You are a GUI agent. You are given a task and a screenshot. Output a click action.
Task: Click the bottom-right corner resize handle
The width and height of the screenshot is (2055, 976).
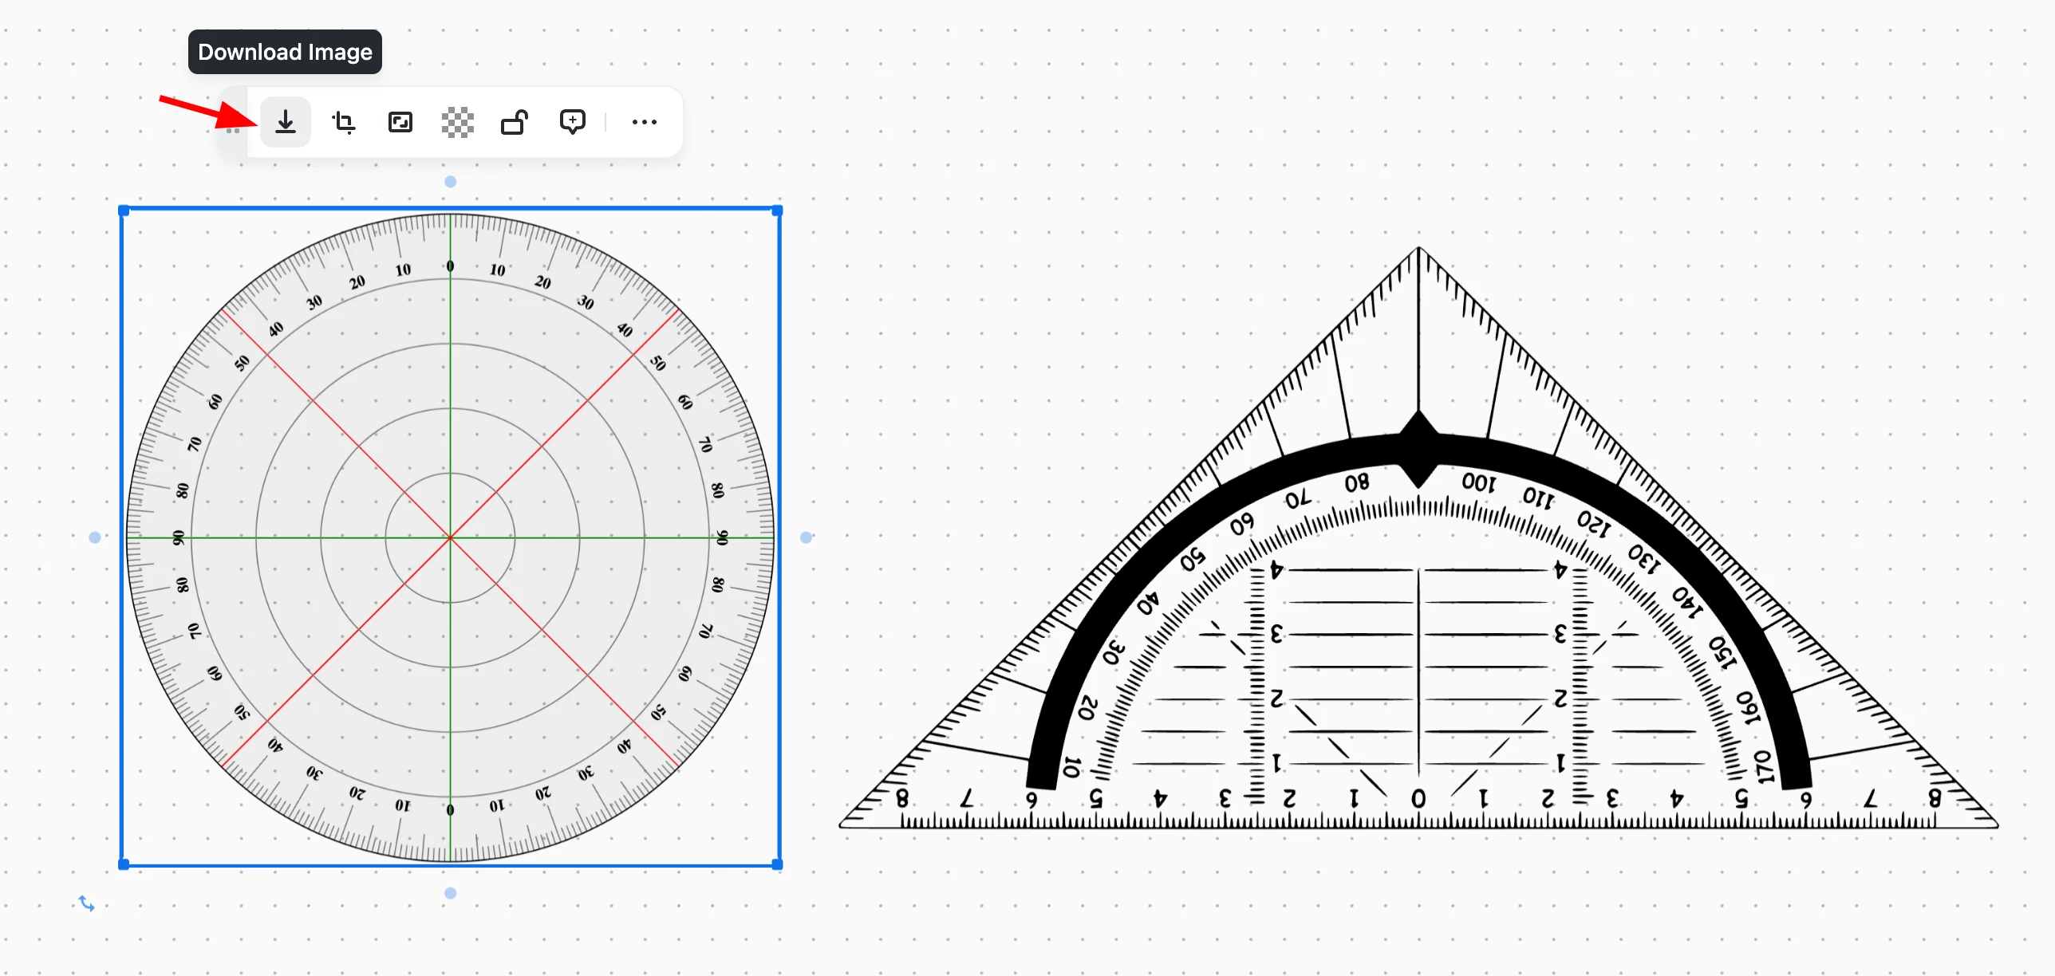(777, 864)
